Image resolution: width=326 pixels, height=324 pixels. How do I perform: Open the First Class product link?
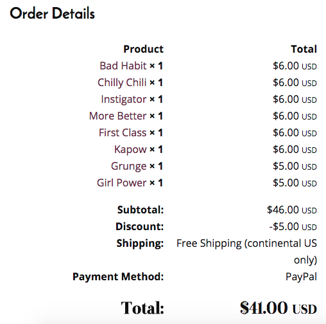point(123,132)
